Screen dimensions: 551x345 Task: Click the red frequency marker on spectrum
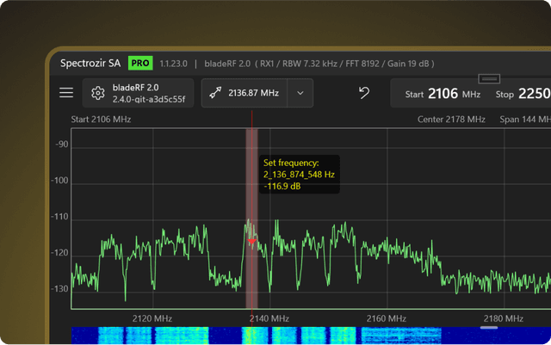point(251,242)
